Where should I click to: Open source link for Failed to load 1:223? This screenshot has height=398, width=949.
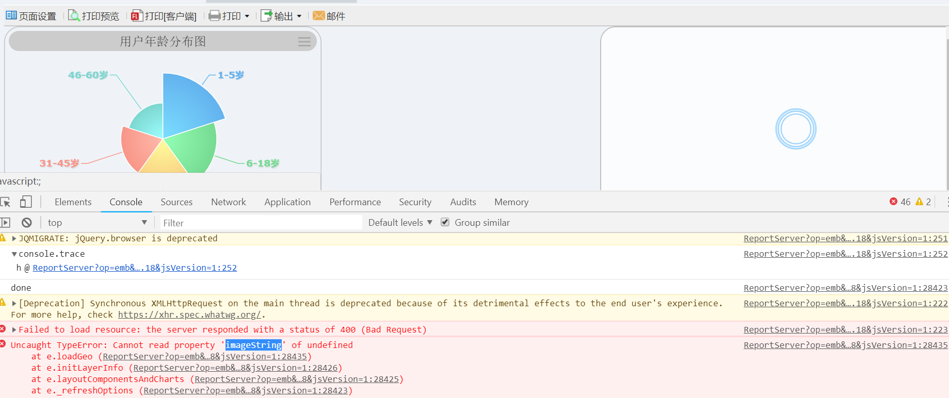coord(846,330)
